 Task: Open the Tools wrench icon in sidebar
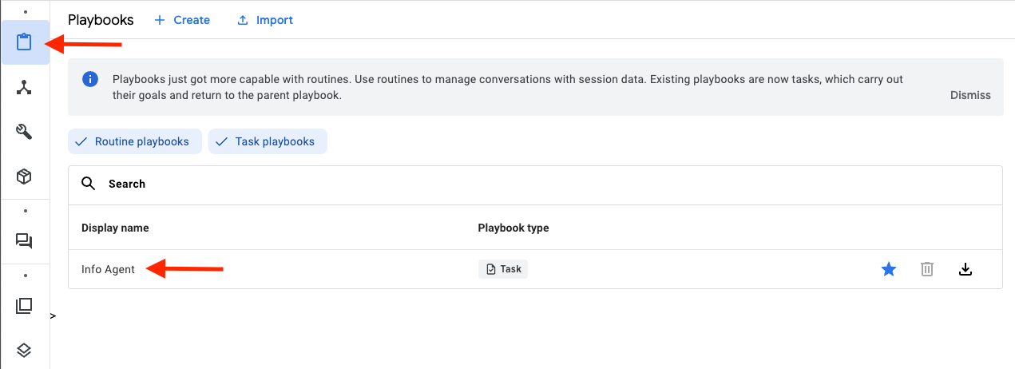[x=25, y=132]
